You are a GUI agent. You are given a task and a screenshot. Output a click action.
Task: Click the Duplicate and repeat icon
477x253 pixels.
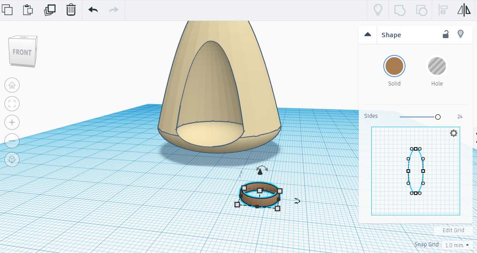point(50,10)
